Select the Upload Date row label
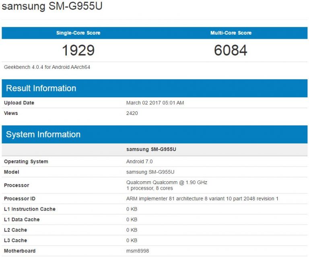309x258 pixels. (x=19, y=103)
